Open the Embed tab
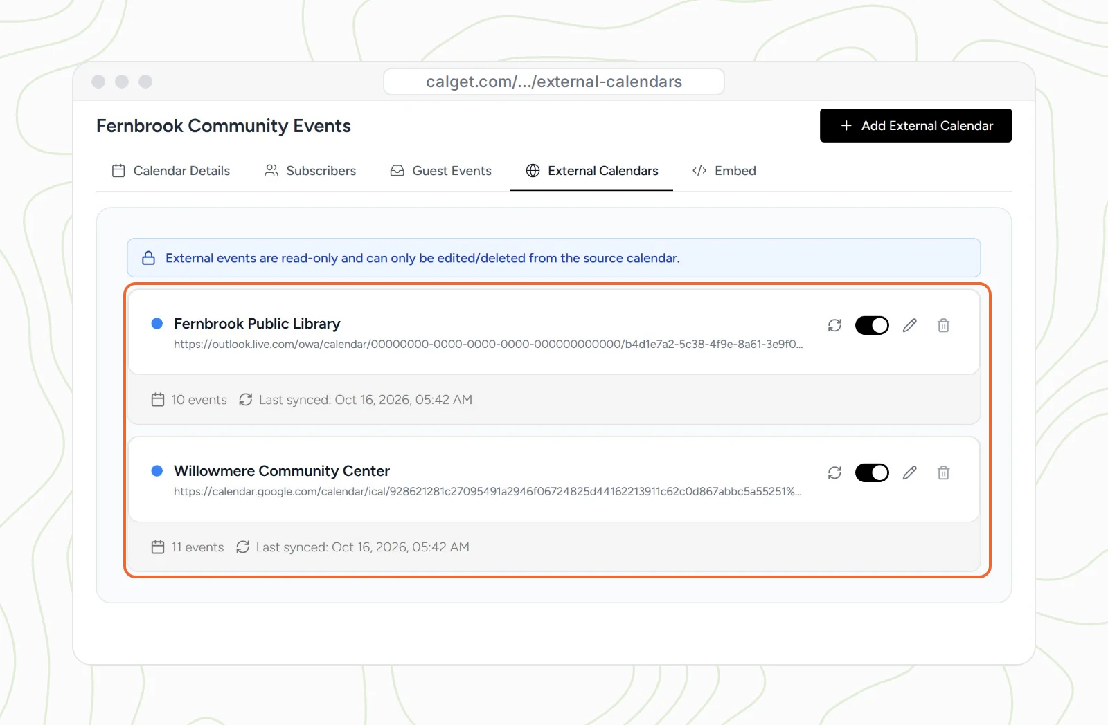The width and height of the screenshot is (1108, 725). (x=724, y=171)
